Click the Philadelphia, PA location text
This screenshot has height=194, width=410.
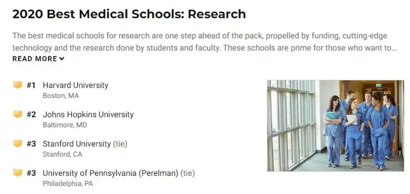(68, 183)
